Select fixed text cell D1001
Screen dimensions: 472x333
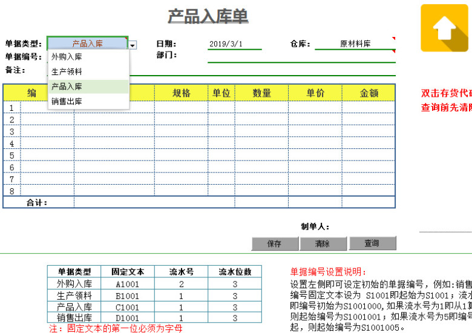coord(128,318)
